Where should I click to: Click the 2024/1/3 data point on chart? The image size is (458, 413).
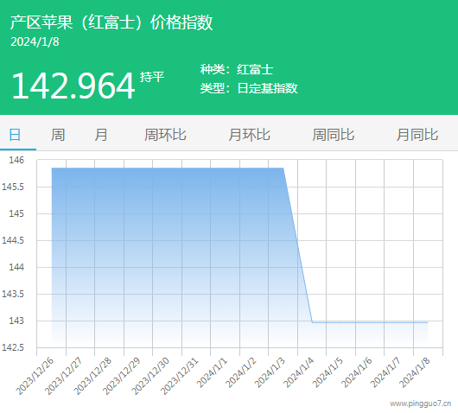(283, 168)
